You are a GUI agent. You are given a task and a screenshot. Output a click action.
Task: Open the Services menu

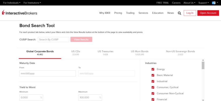point(143,13)
